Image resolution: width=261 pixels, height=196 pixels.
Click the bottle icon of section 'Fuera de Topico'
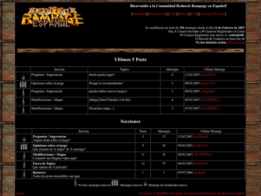pos(24,165)
